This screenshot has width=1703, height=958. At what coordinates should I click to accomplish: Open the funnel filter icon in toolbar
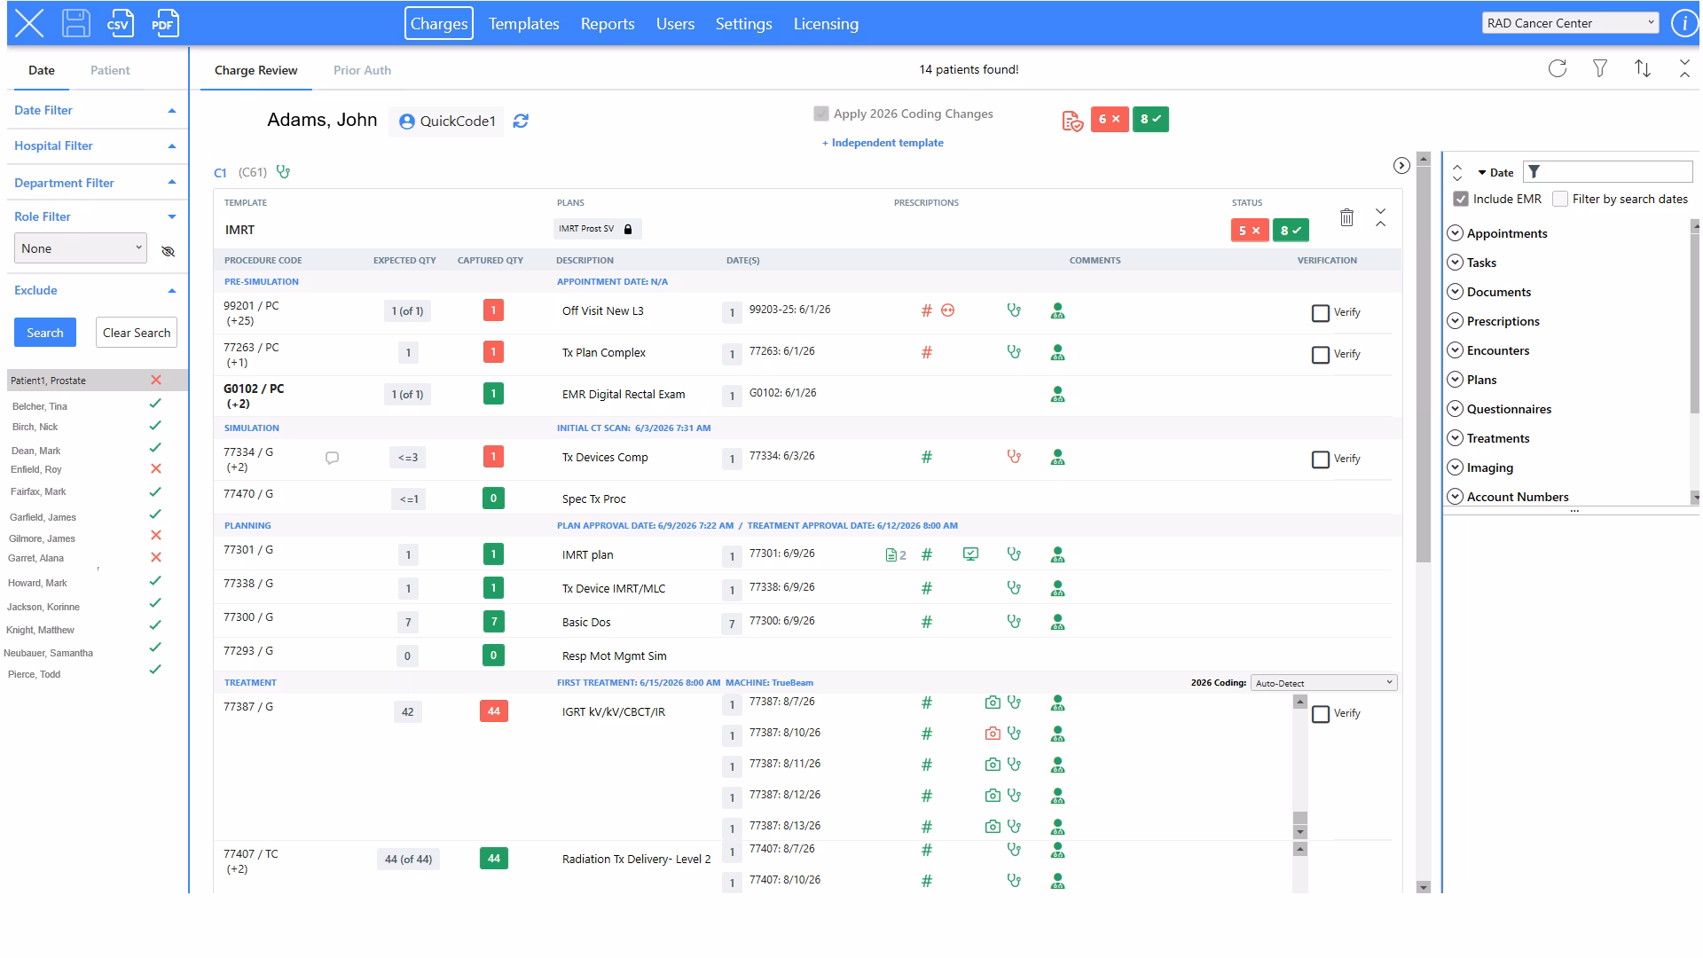tap(1600, 68)
